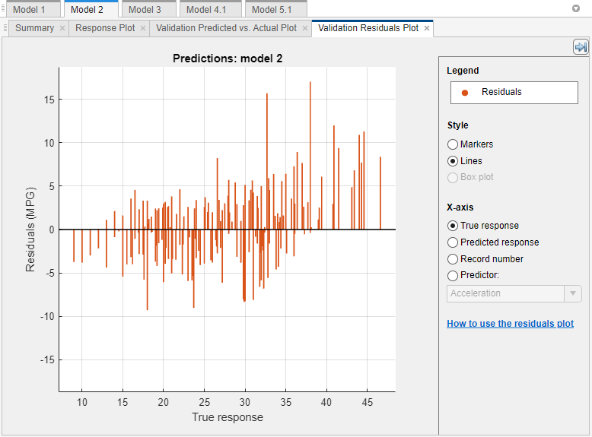Select Markers style radio button
592x437 pixels.
click(453, 144)
